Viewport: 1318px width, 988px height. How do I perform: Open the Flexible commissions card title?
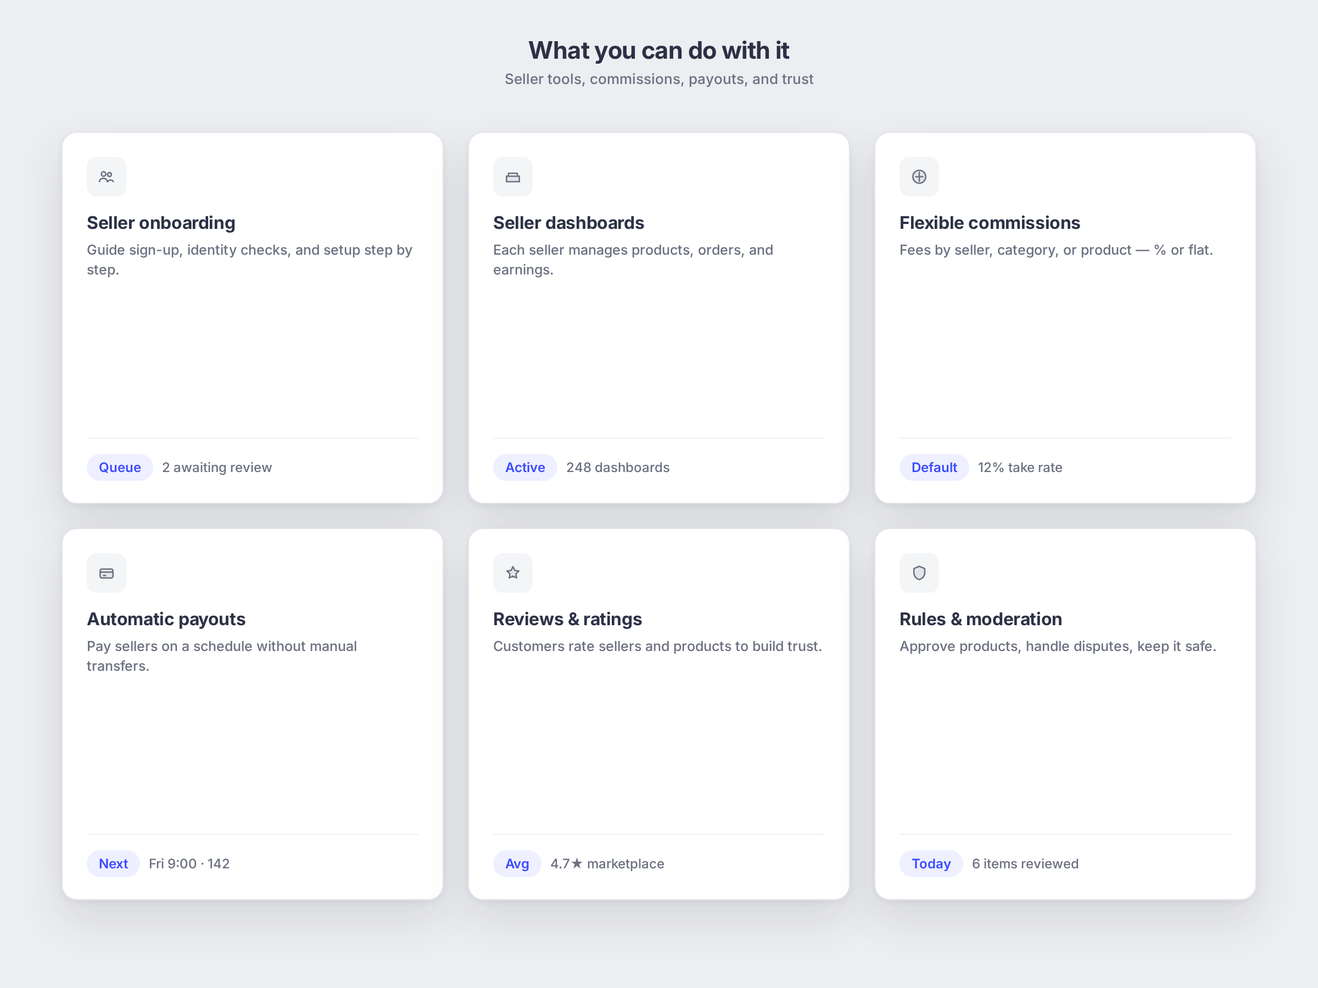(x=990, y=223)
